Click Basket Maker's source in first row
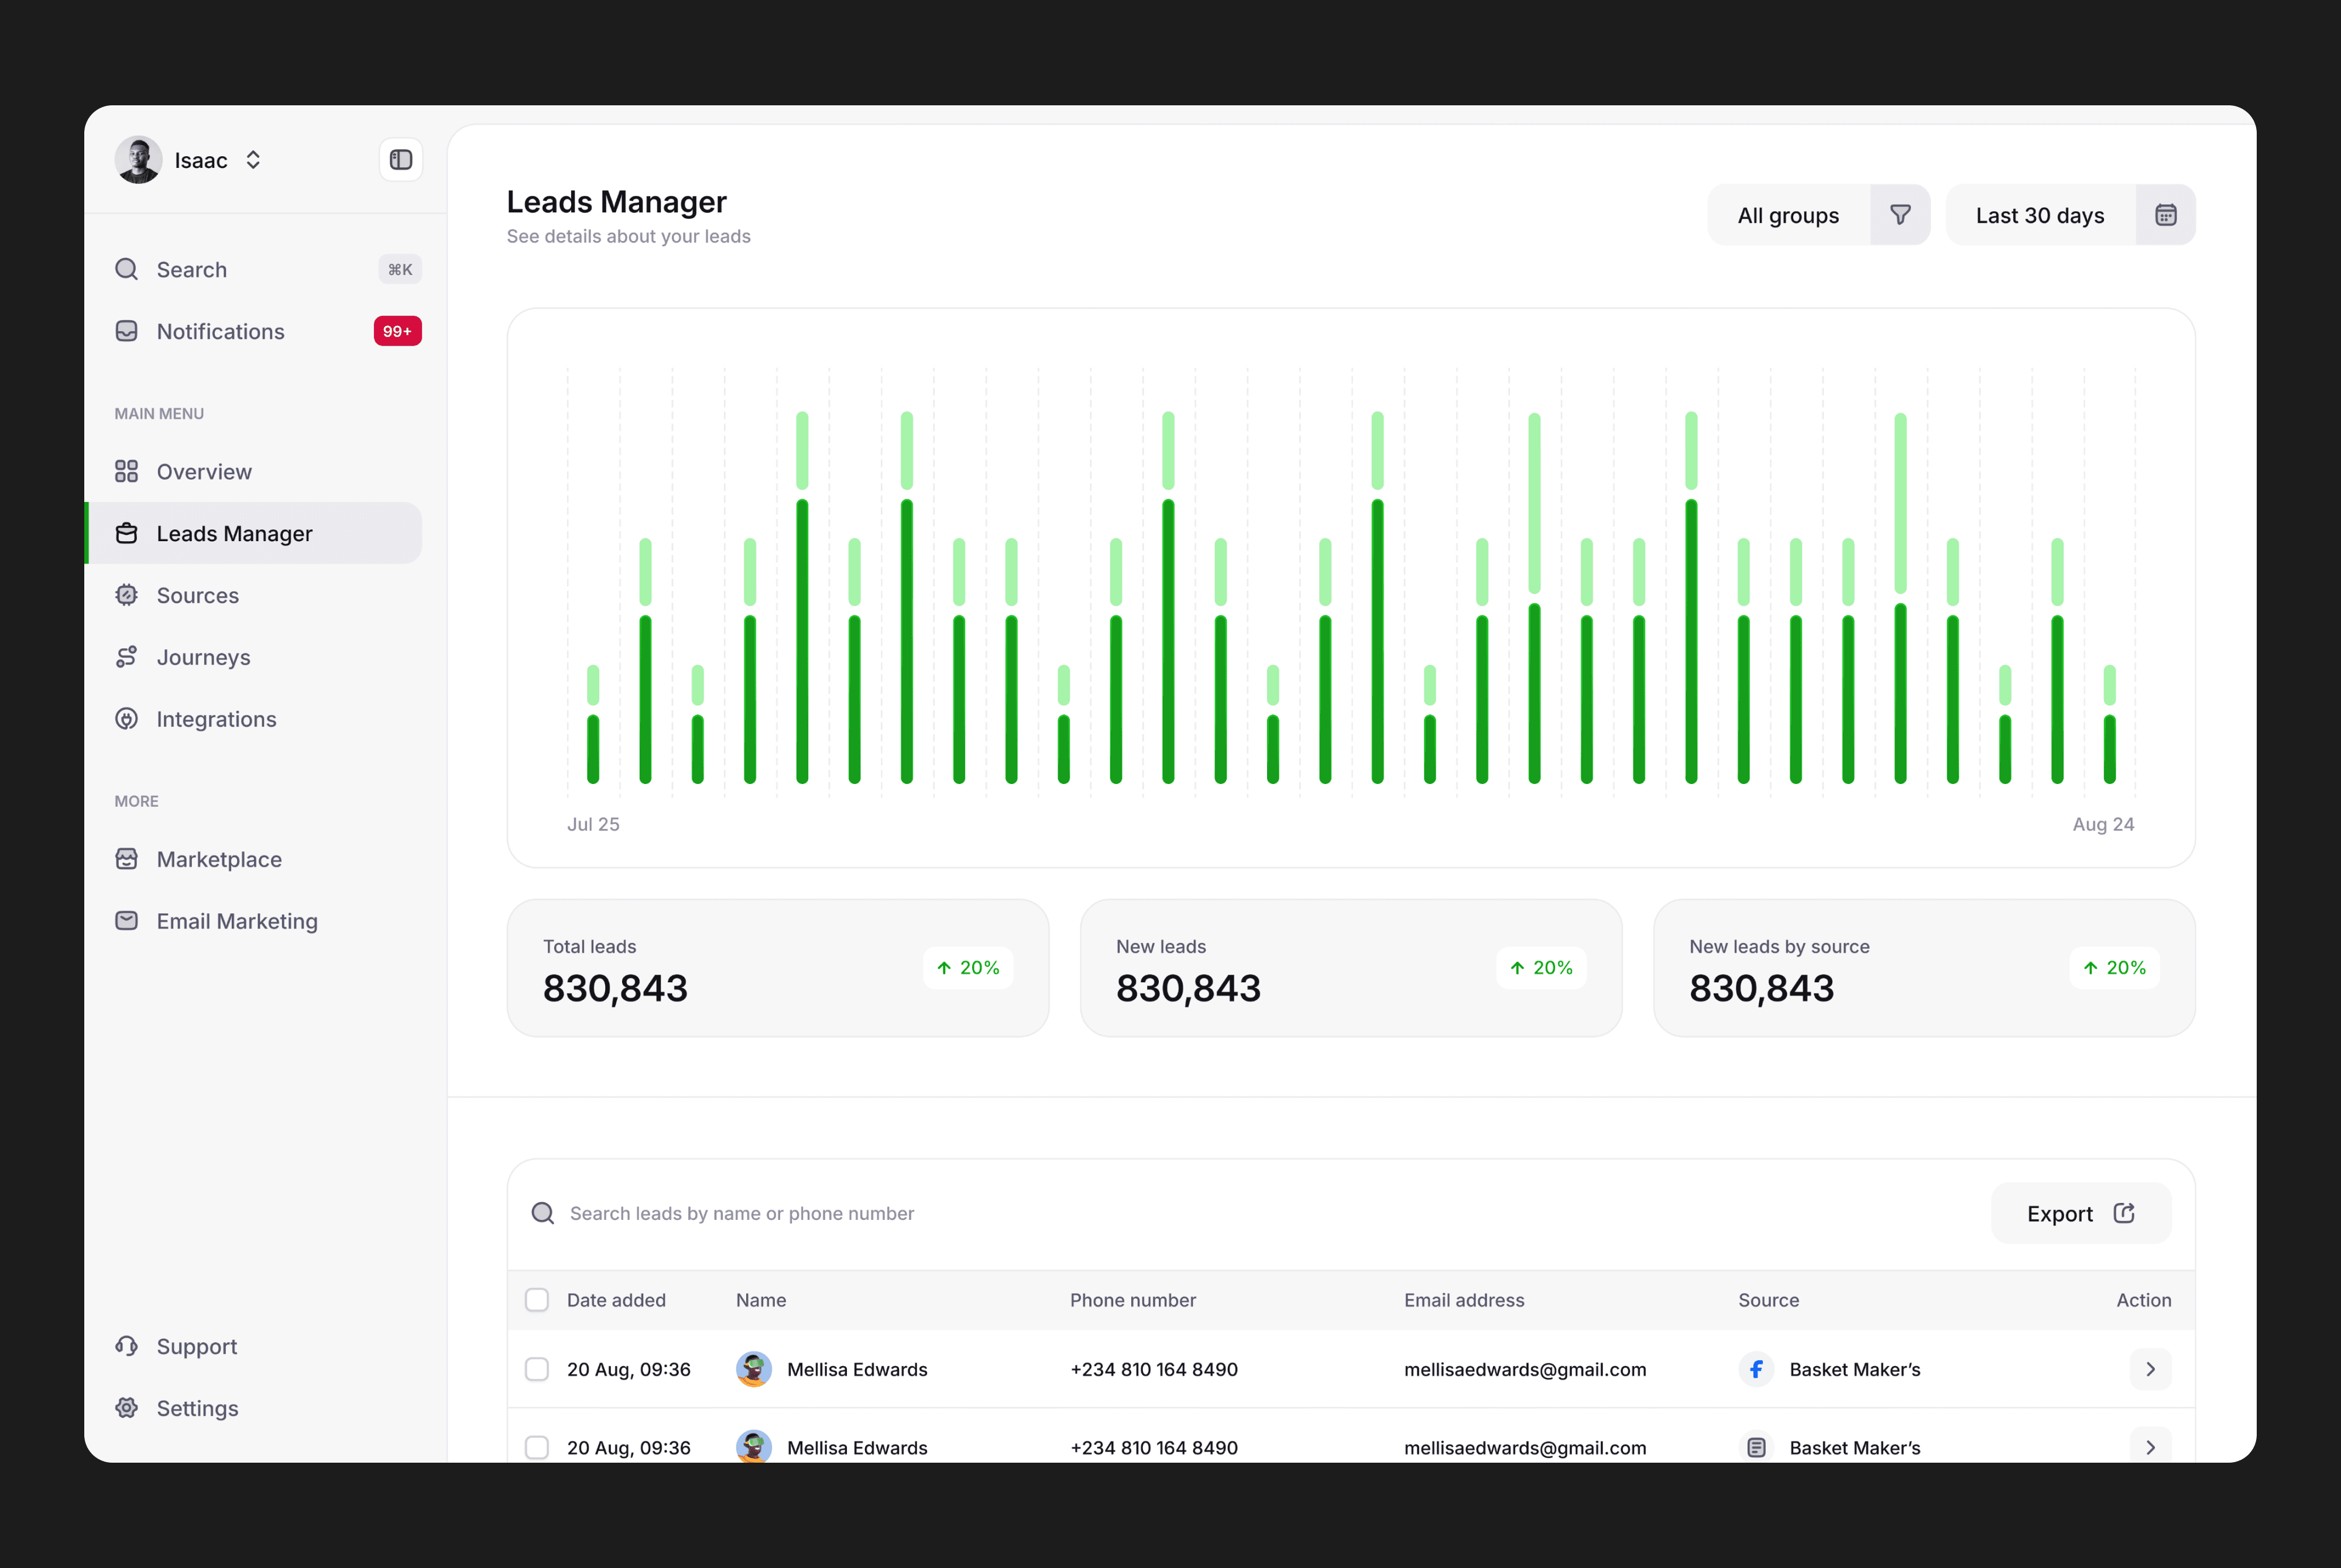This screenshot has width=2341, height=1568. (1855, 1369)
